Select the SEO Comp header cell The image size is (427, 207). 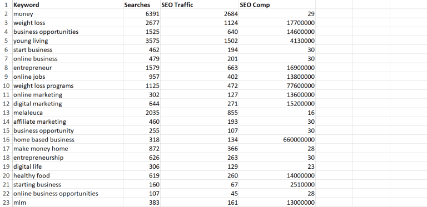[x=277, y=4]
